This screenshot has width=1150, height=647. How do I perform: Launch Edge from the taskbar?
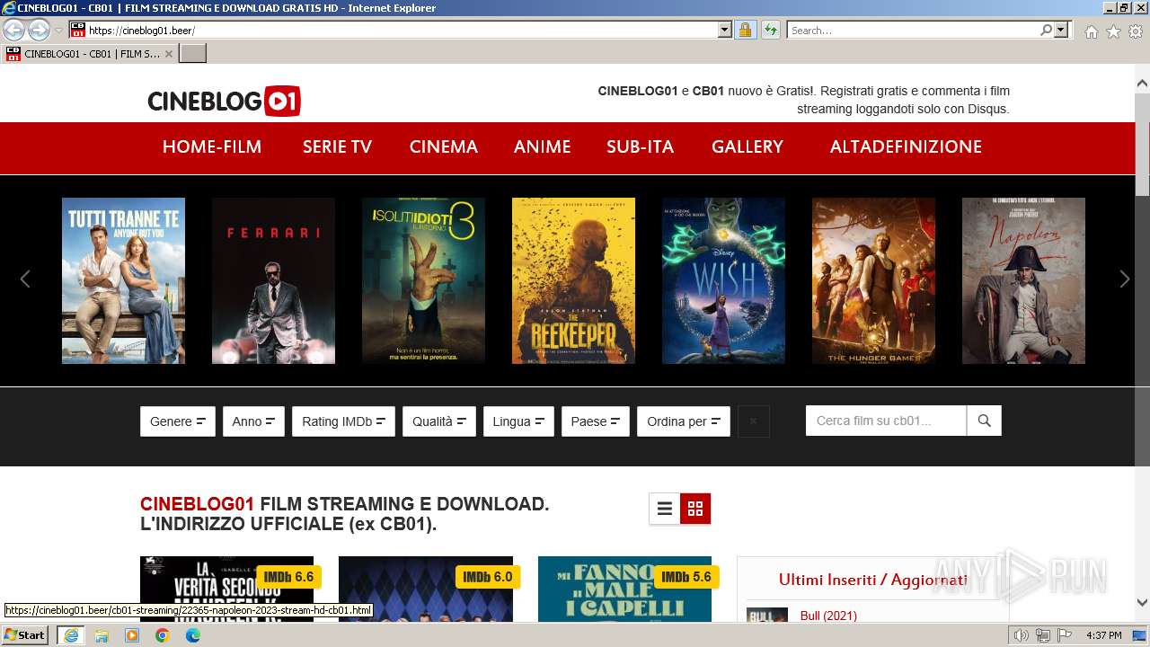coord(193,635)
